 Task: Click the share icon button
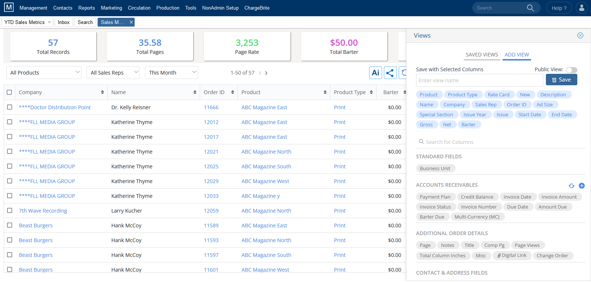coord(390,73)
